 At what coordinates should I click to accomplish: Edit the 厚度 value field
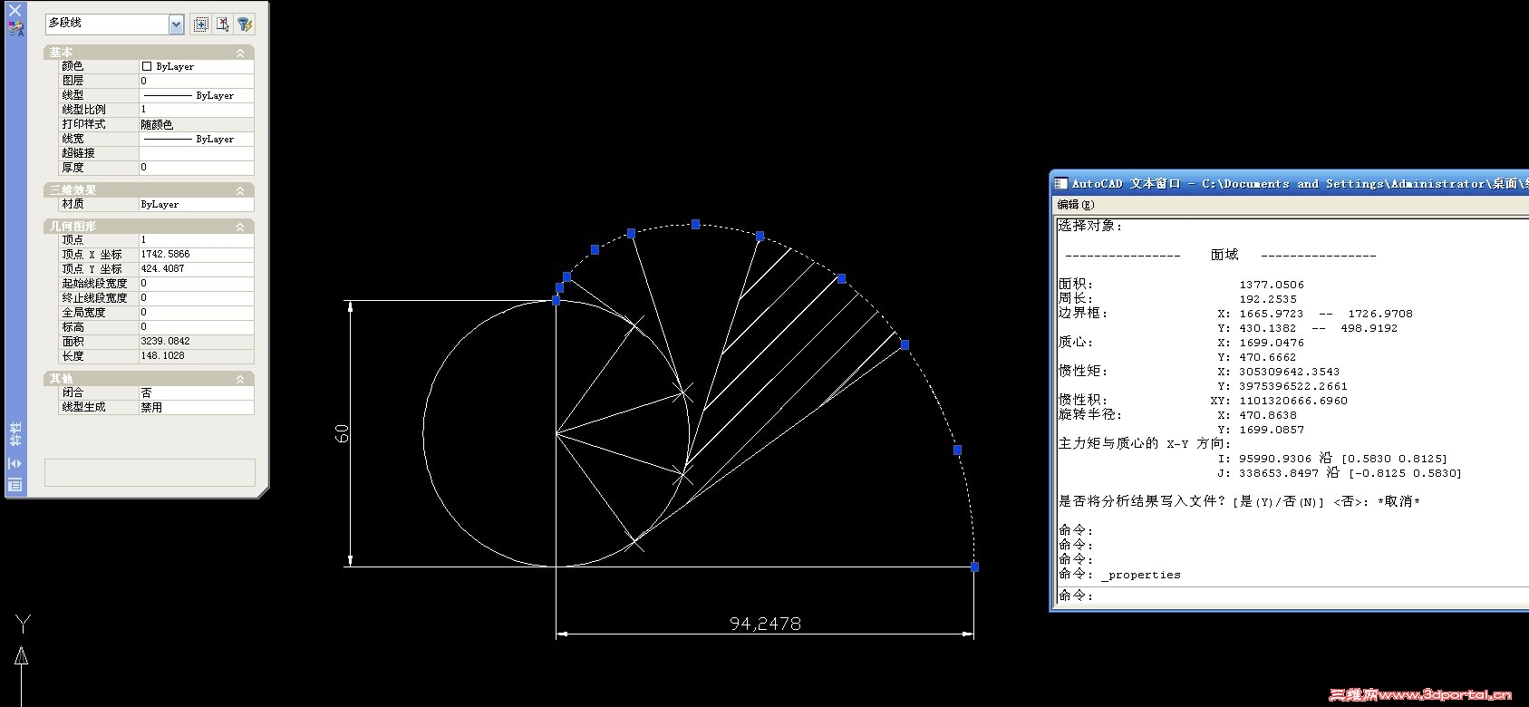pos(196,168)
